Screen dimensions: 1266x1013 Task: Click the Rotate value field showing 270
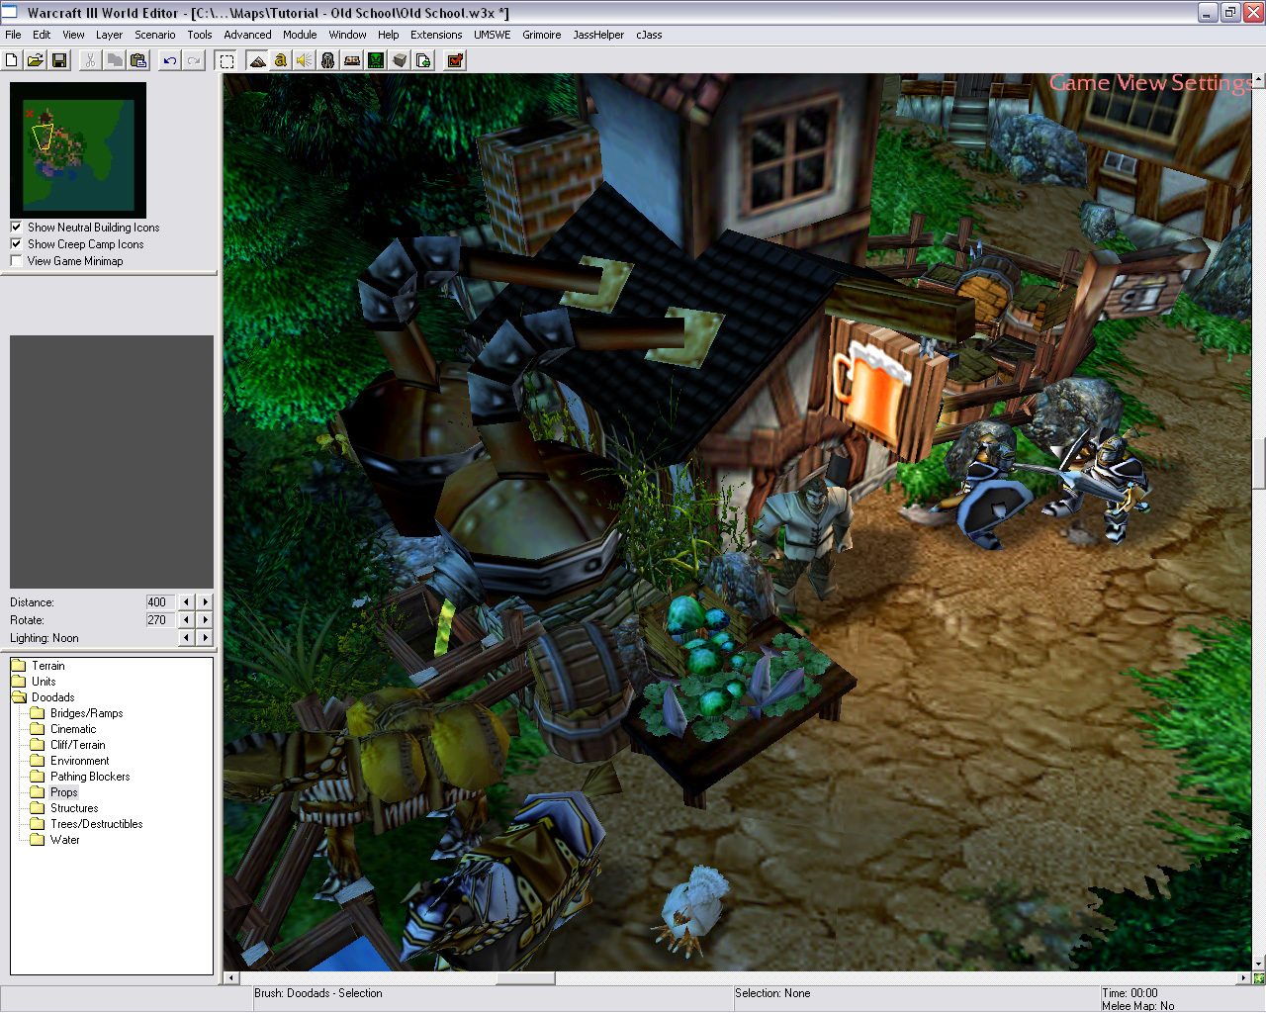click(x=159, y=620)
